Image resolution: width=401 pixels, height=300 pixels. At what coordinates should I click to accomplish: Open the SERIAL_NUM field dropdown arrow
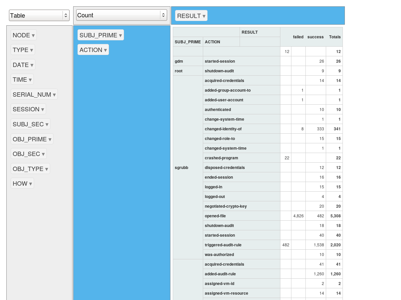53,94
